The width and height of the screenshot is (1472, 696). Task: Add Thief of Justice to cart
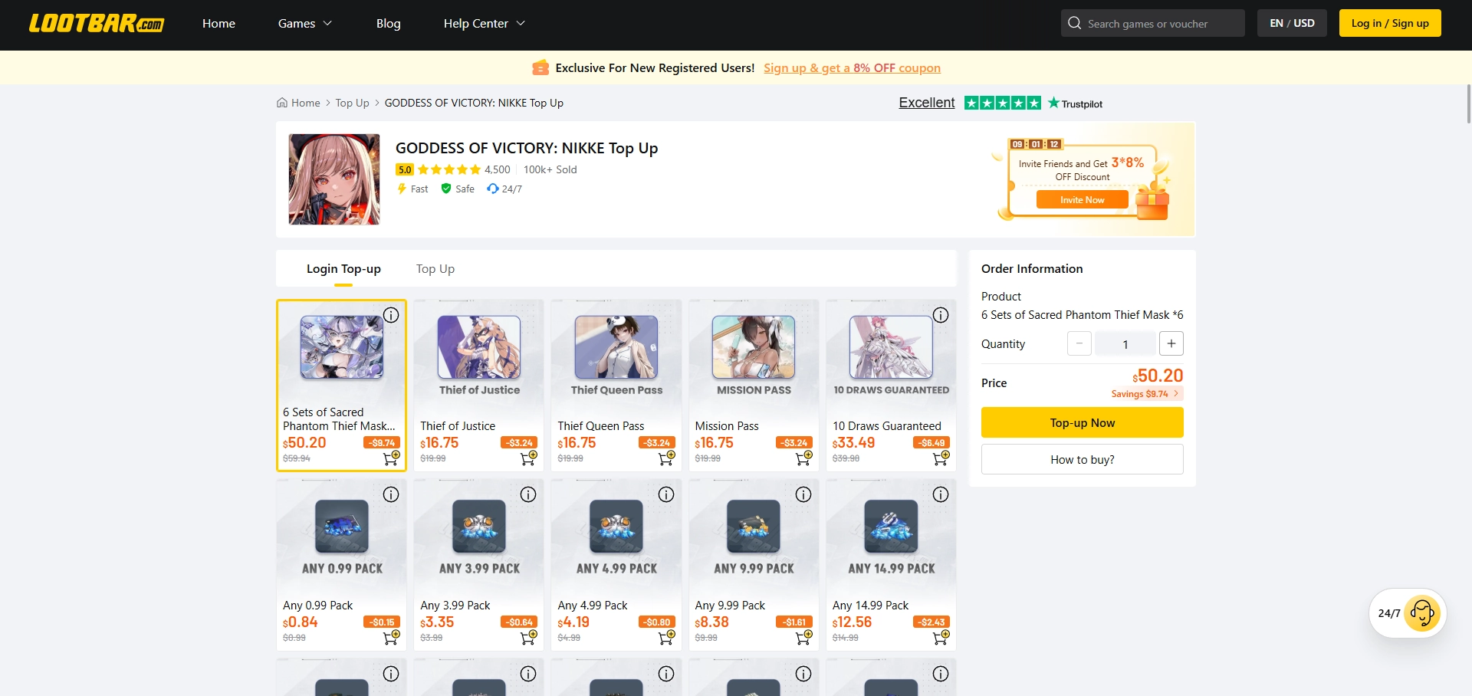(x=528, y=458)
